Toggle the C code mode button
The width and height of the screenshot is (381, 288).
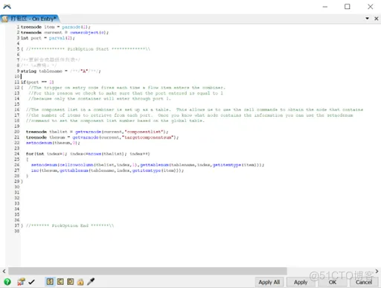point(60,281)
